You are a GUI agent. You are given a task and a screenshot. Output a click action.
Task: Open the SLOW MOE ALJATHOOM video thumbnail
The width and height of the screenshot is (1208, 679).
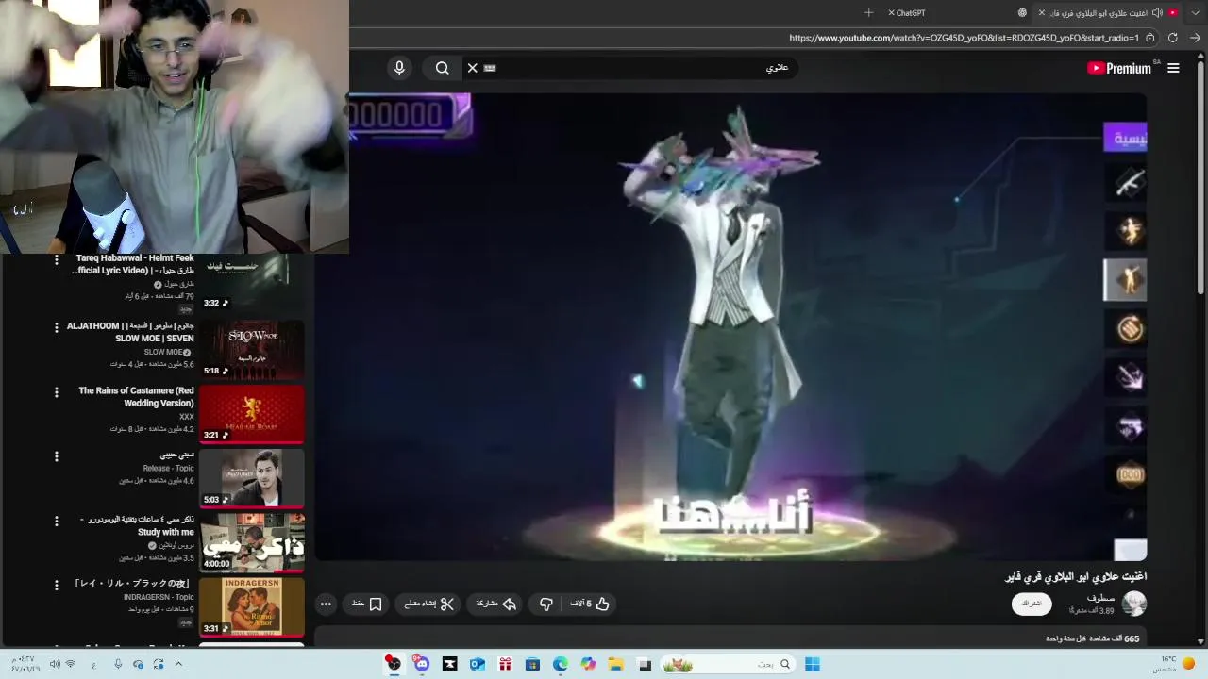(252, 350)
